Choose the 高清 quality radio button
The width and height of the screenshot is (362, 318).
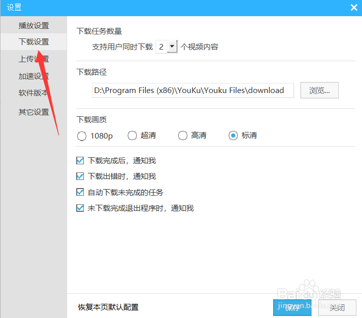[183, 135]
